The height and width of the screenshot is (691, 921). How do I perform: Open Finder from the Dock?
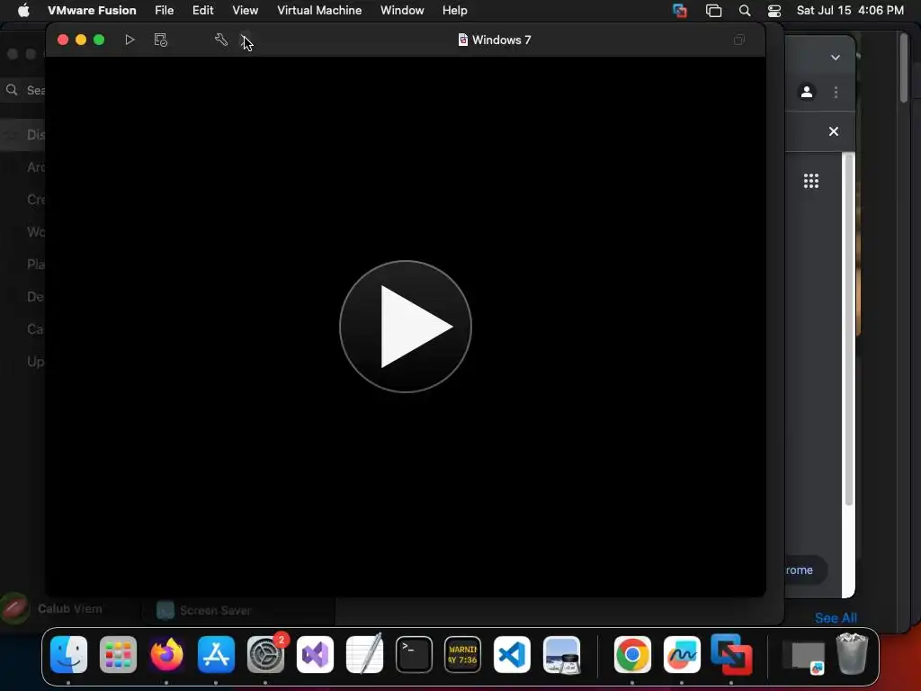[x=68, y=655]
